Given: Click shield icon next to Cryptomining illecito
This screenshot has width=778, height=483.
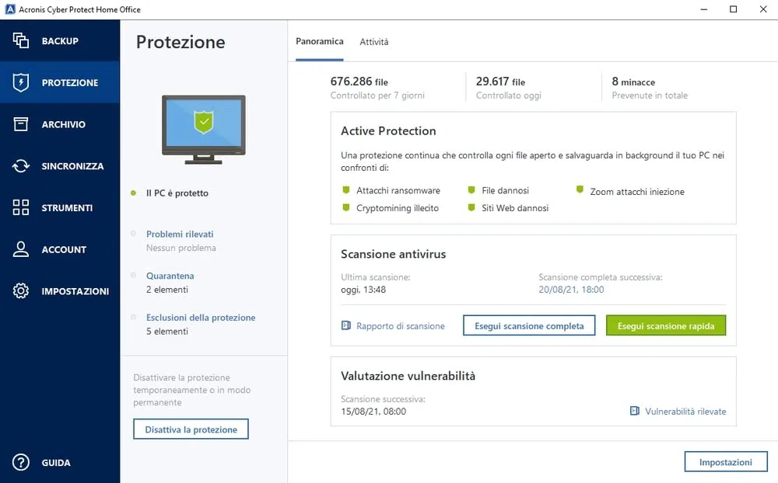Looking at the screenshot, I should pos(346,207).
